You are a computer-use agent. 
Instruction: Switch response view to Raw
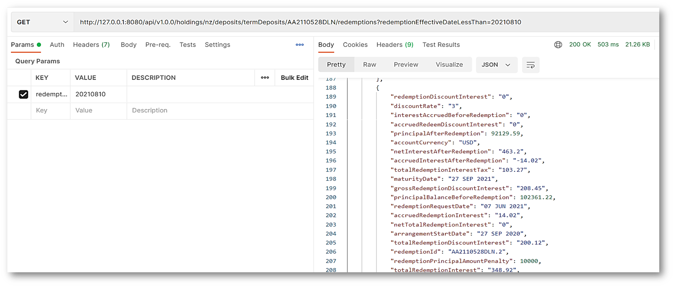pos(369,65)
